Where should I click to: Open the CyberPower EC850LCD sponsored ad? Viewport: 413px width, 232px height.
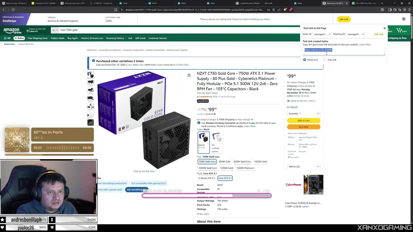click(x=304, y=191)
